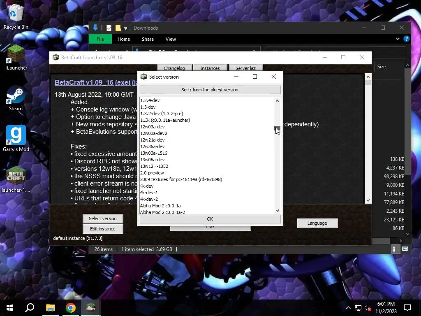
Task: Maximize the Select version dialog
Action: (255, 77)
